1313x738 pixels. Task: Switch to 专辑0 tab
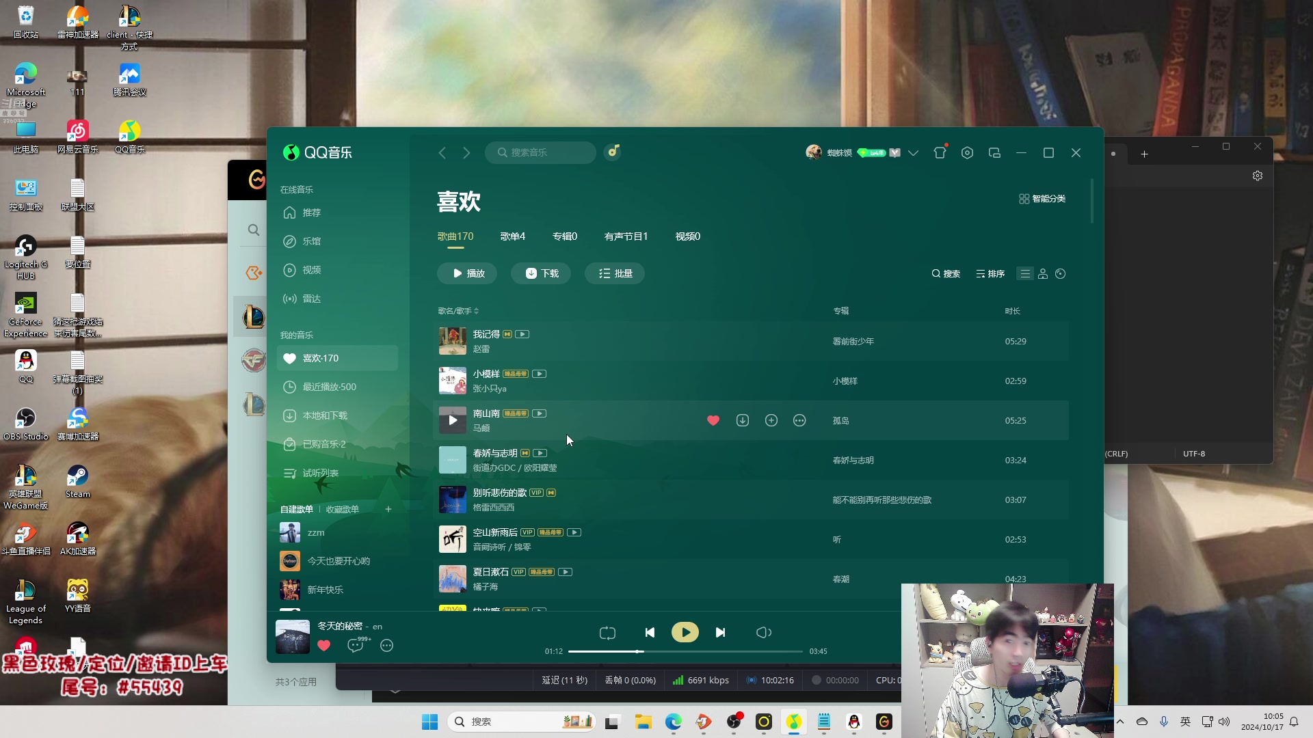coord(565,236)
